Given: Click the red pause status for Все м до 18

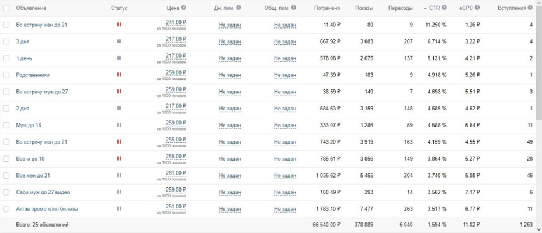Looking at the screenshot, I should pyautogui.click(x=119, y=158).
